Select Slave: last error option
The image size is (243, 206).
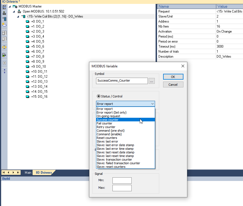(x=125, y=141)
